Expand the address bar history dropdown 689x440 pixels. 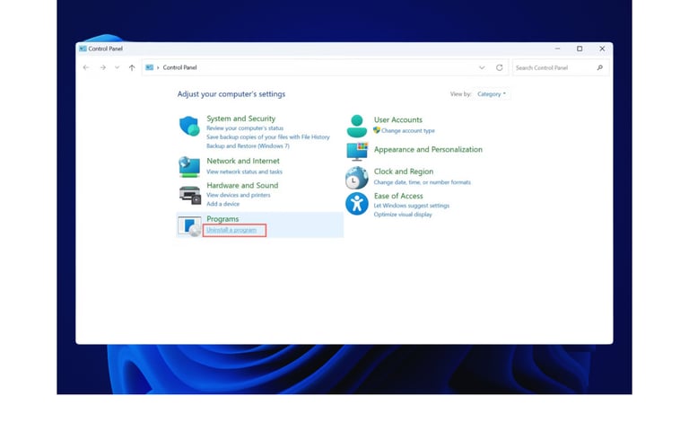(482, 67)
